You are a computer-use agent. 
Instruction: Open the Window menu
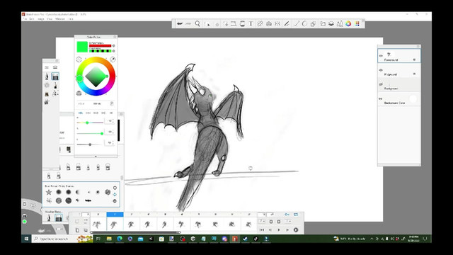pyautogui.click(x=59, y=19)
